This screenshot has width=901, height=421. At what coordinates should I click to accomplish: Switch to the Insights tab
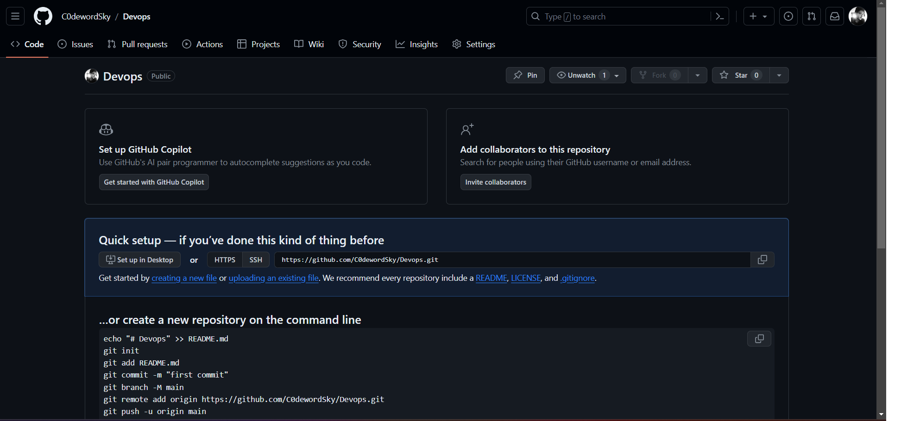(416, 44)
